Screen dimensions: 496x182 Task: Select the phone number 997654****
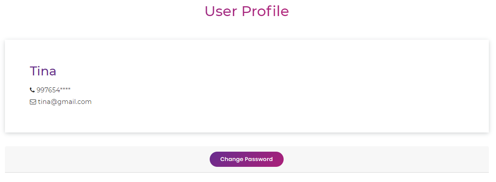tap(53, 90)
